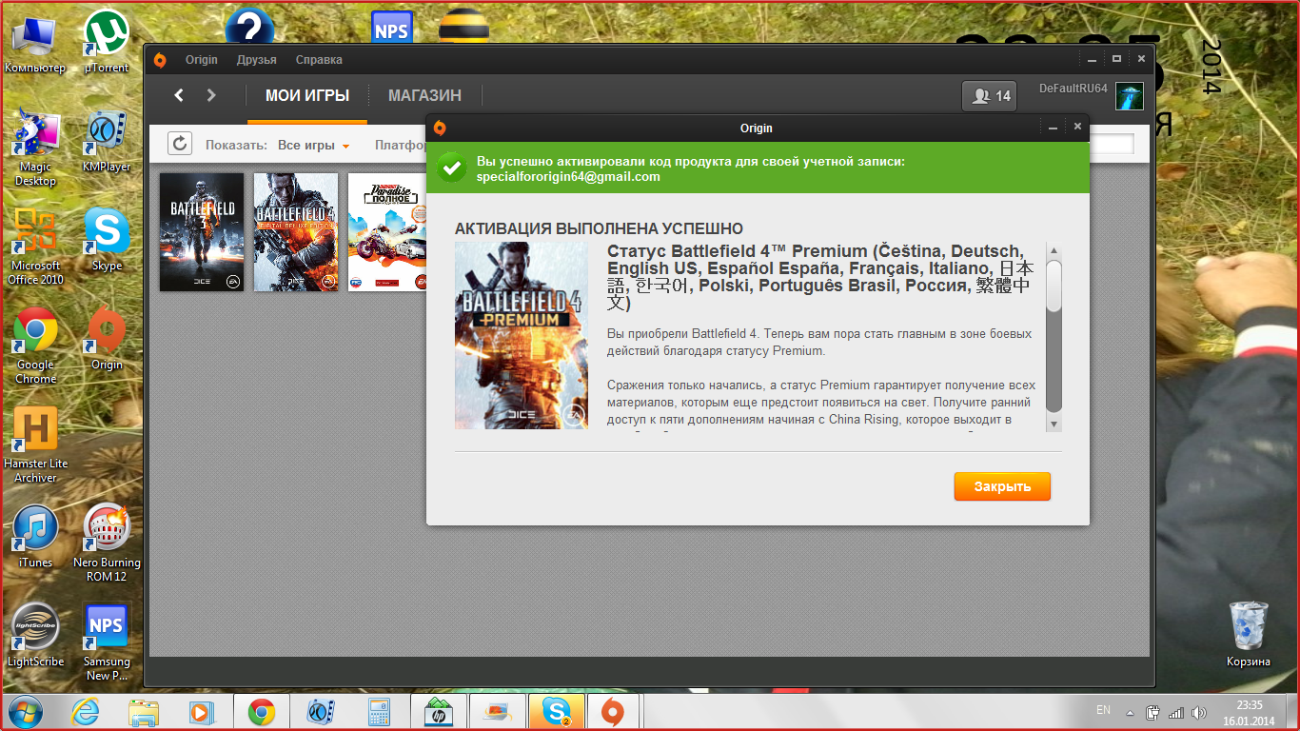The width and height of the screenshot is (1300, 731).
Task: Select the Battlefield 4 game cover in the library
Action: pos(296,231)
